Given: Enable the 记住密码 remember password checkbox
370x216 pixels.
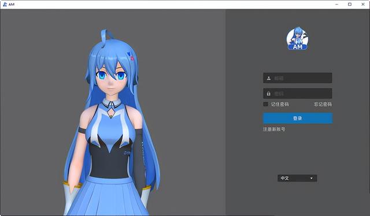Looking at the screenshot, I should point(265,104).
